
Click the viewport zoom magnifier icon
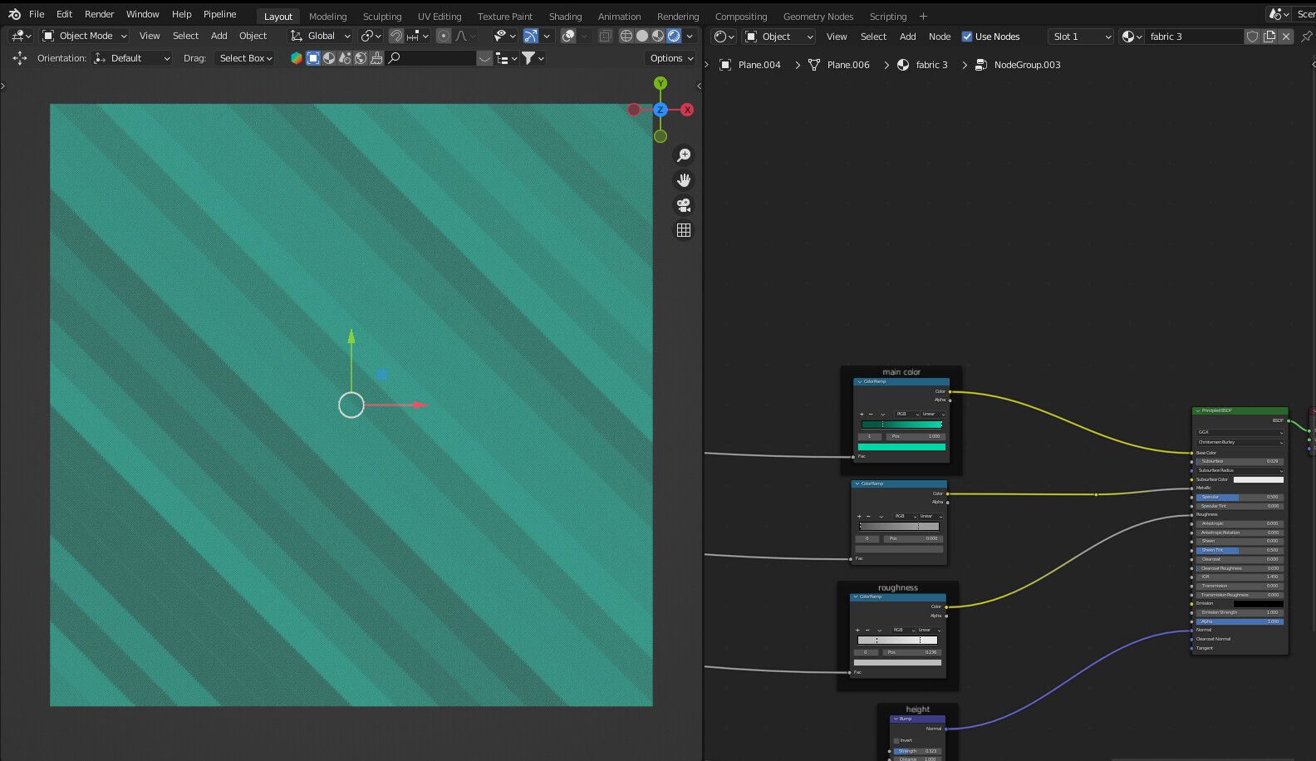[x=684, y=155]
